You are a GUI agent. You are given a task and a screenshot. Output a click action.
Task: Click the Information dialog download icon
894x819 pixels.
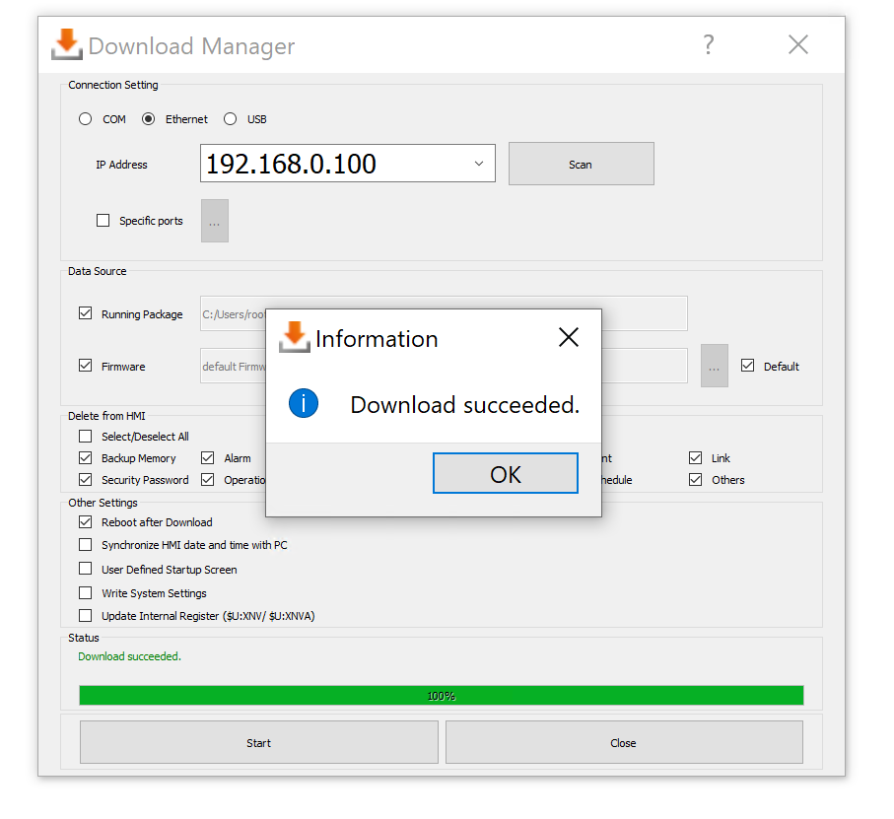[294, 337]
